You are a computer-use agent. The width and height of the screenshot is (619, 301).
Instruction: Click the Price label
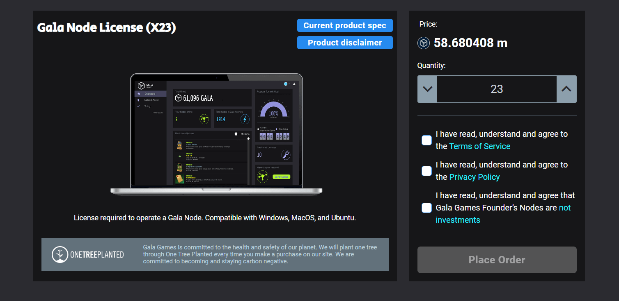coord(428,24)
